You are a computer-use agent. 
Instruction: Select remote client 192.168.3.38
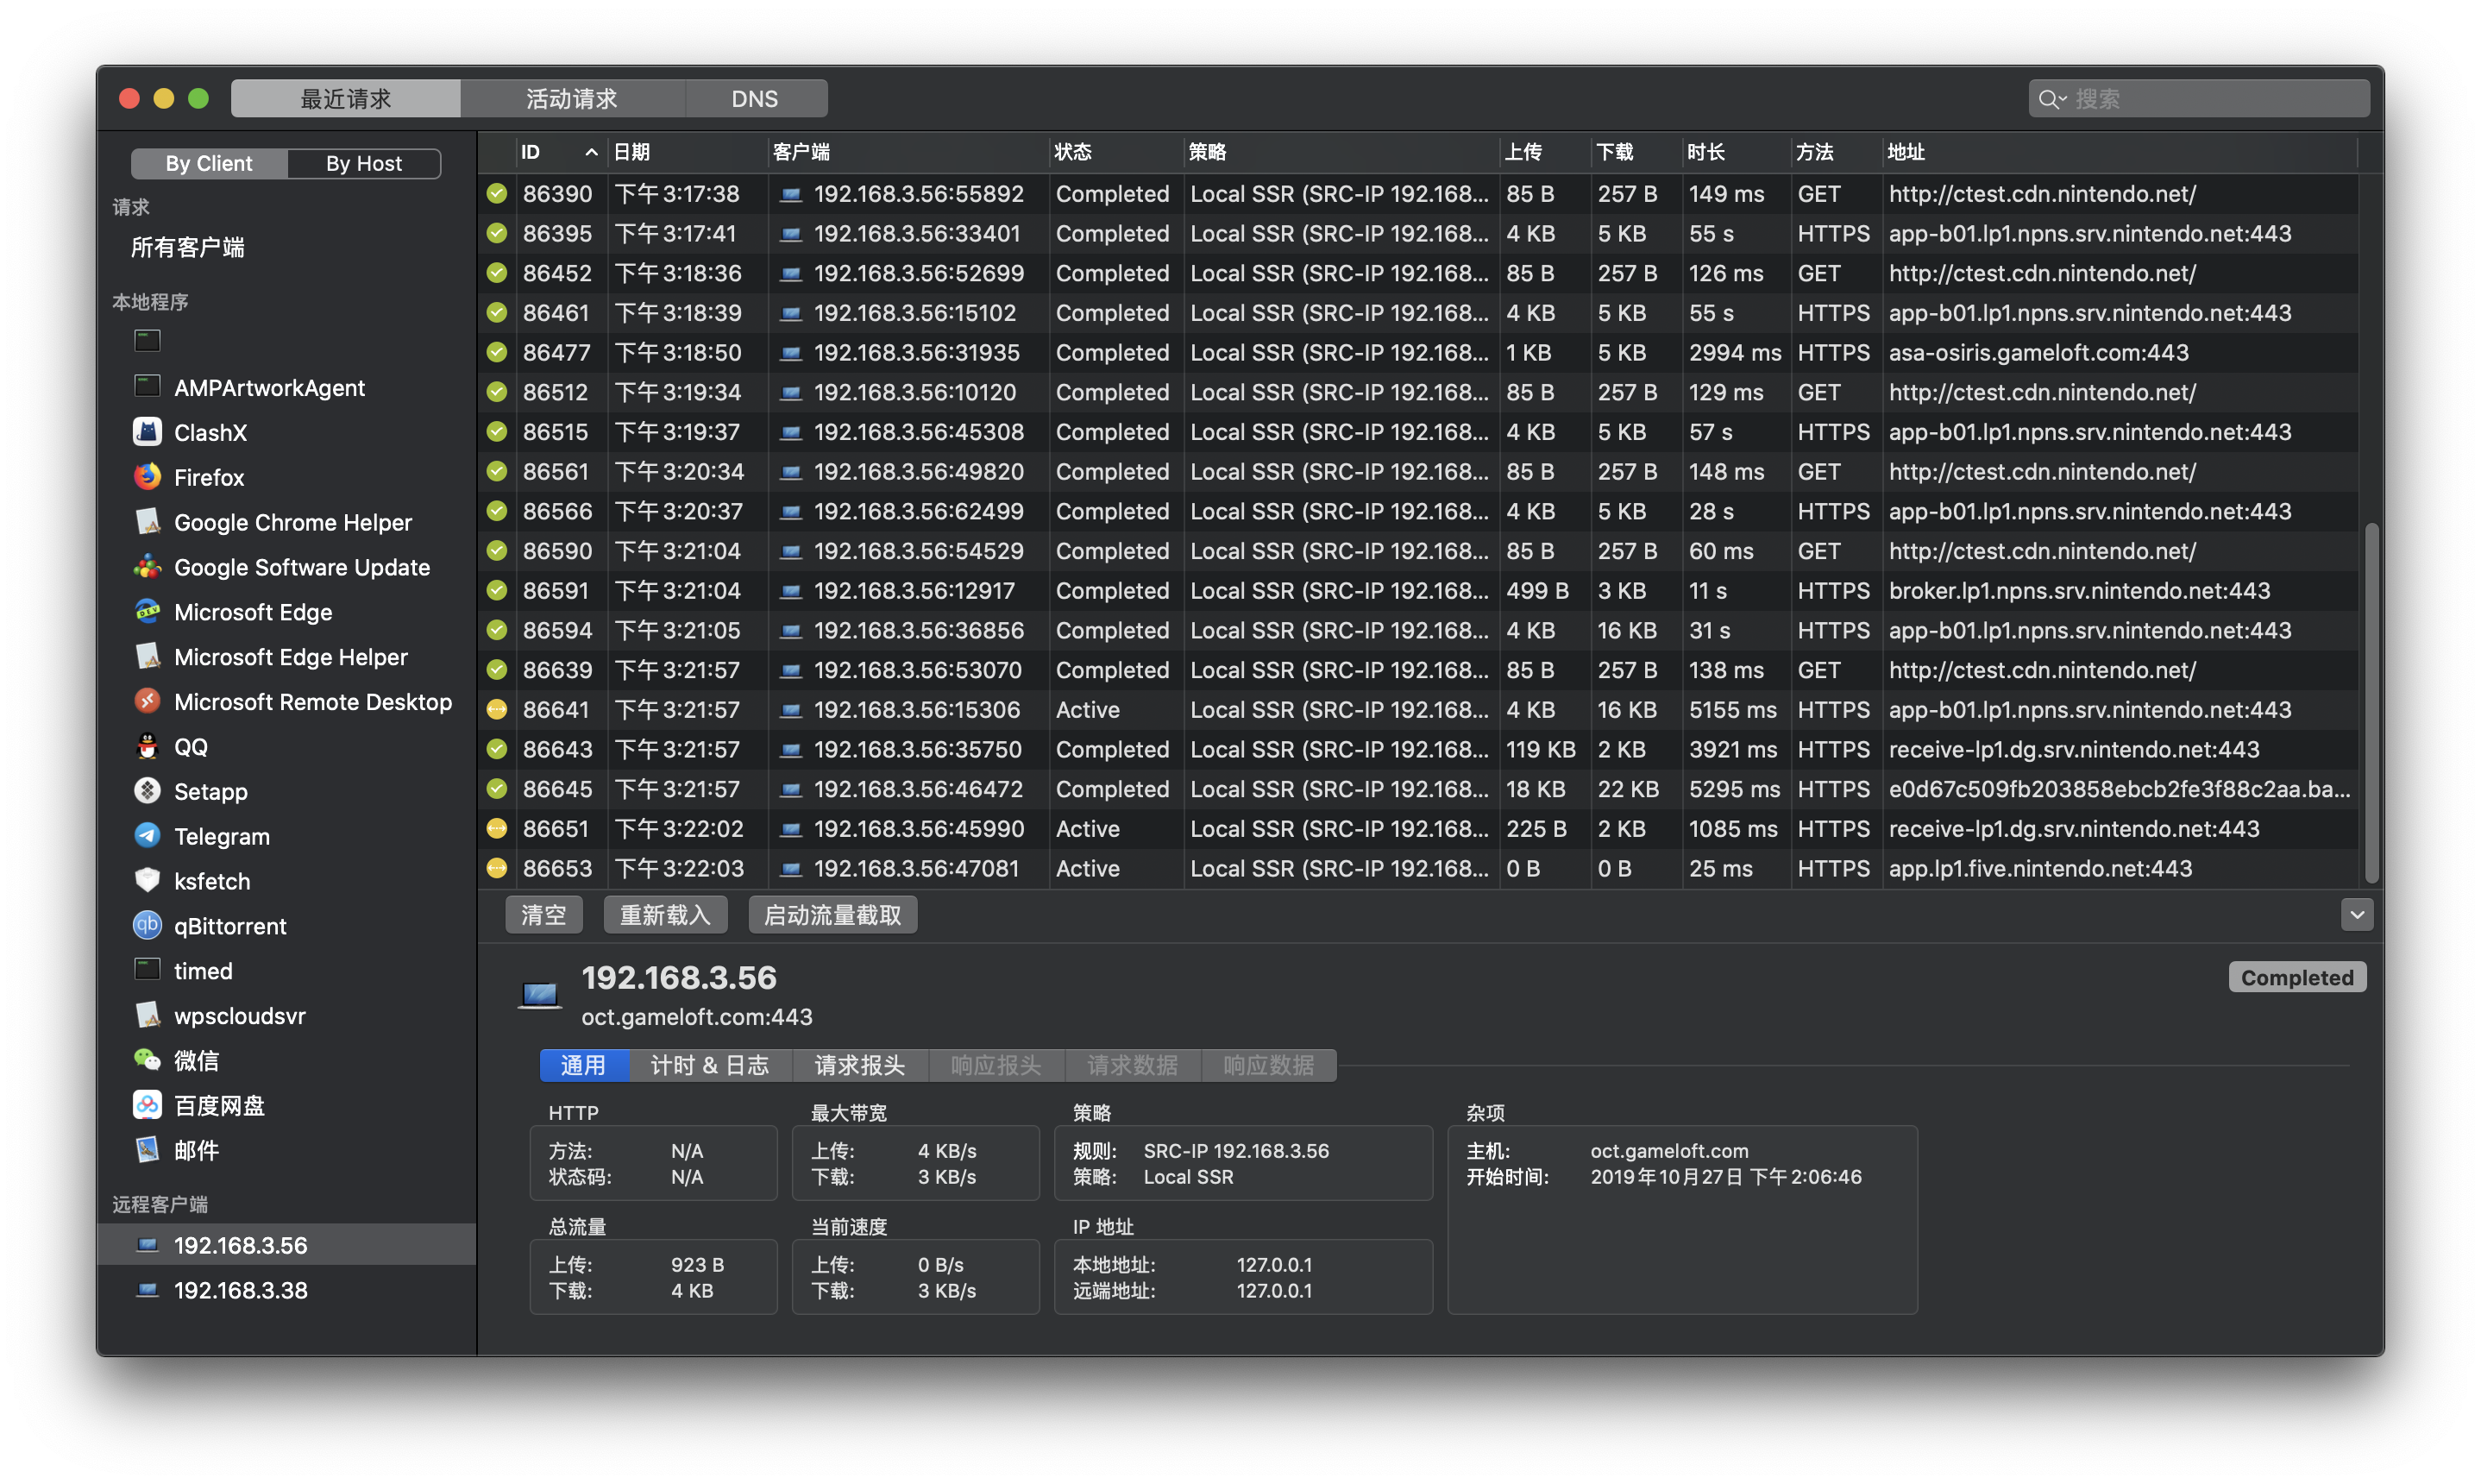coord(241,1290)
